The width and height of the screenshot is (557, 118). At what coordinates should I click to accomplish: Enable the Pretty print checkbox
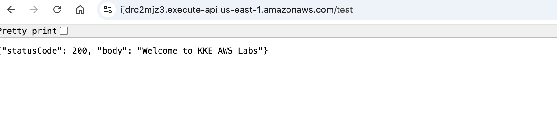click(64, 31)
